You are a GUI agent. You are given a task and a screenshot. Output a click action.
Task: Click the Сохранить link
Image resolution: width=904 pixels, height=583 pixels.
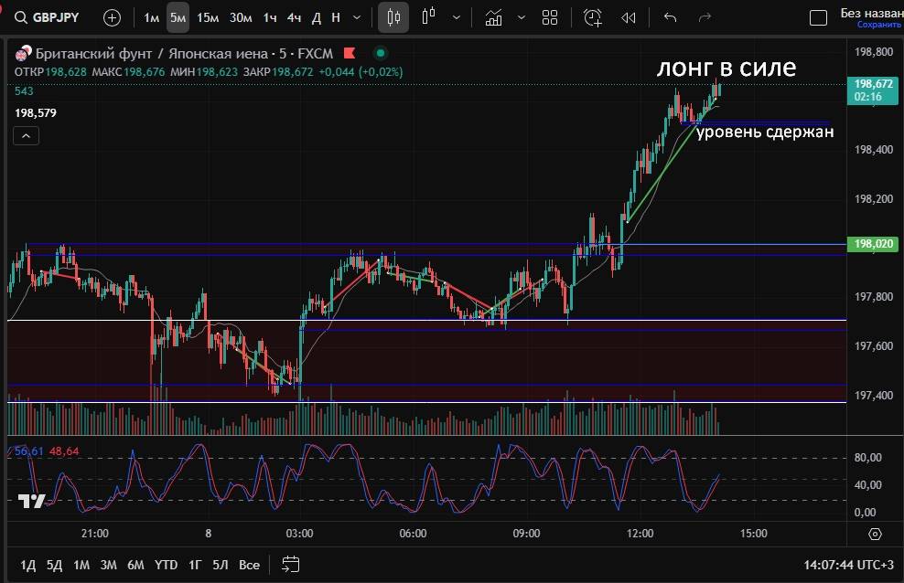(871, 25)
